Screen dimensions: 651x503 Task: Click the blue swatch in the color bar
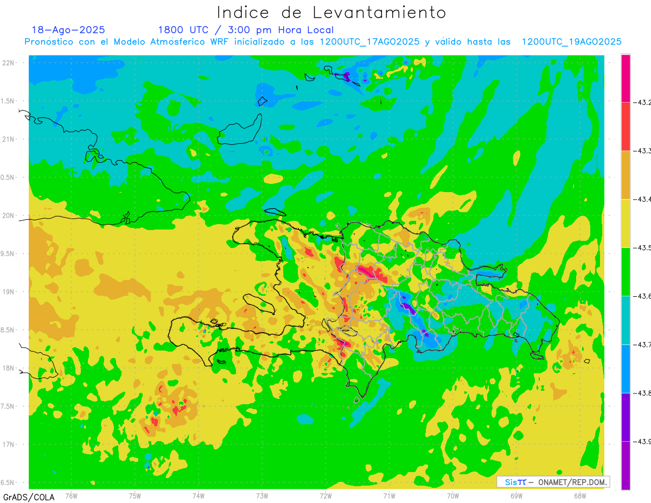(x=626, y=369)
